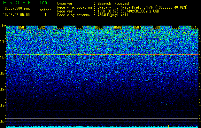Click the Ogata-vill. Akita-Pref. JAPAN location text

pos(143,7)
